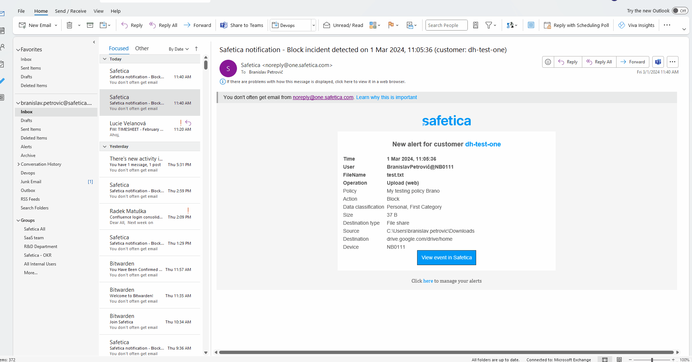
Task: Collapse the Today group header
Action: pyautogui.click(x=105, y=59)
